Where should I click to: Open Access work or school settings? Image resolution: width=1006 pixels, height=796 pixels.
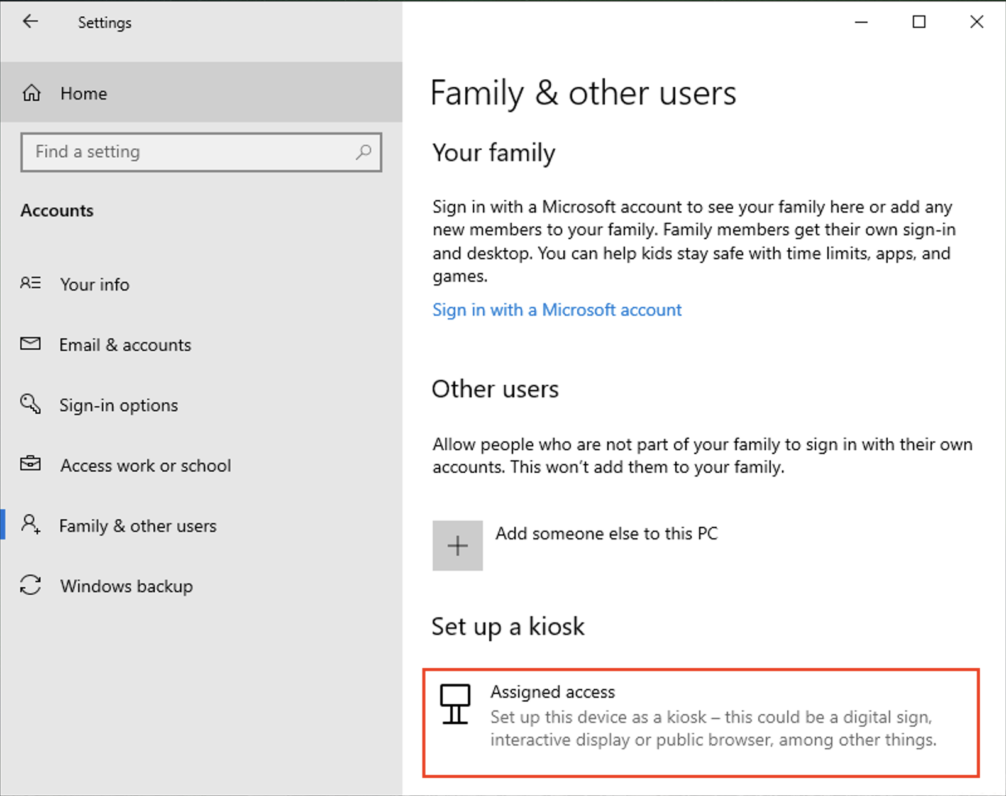click(145, 465)
